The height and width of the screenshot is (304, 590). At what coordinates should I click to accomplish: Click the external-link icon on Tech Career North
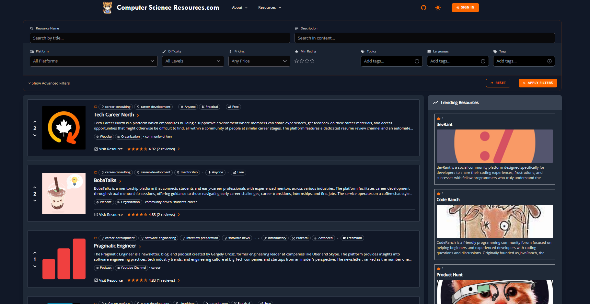click(x=96, y=149)
